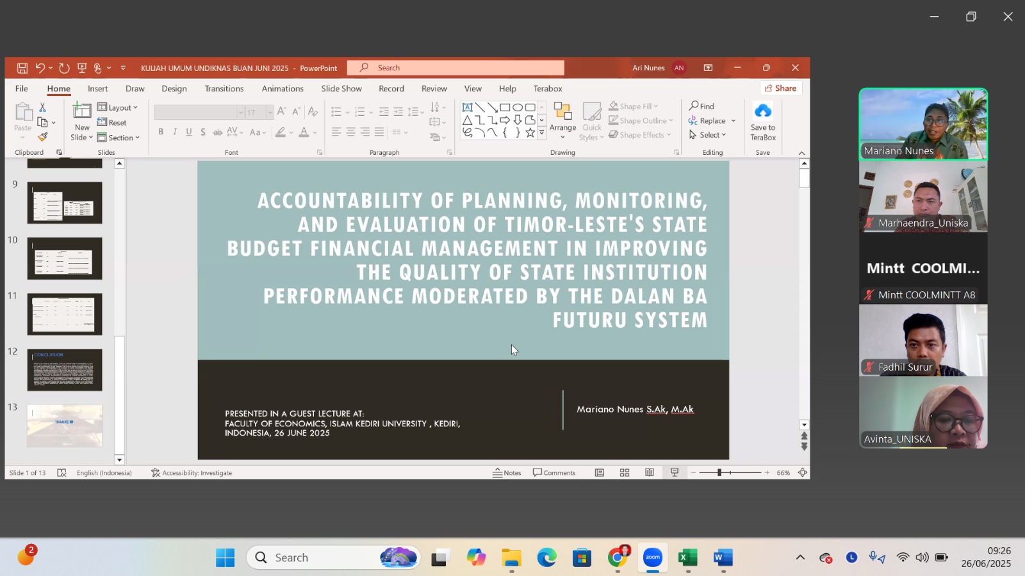Expand the Layout dropdown
Viewport: 1025px width, 576px height.
point(118,108)
